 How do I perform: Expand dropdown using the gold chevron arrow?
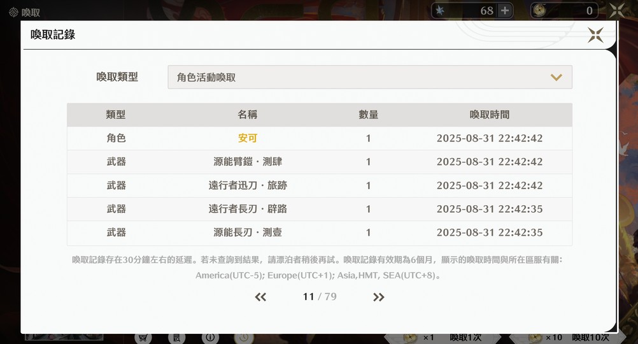click(556, 77)
